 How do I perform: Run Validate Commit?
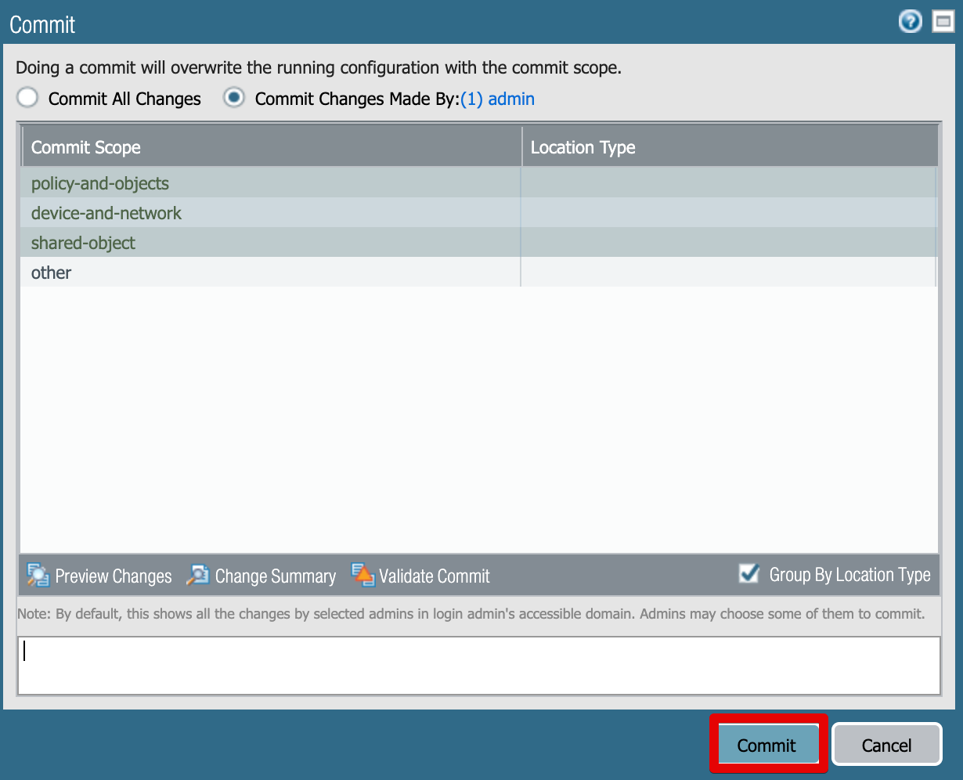[x=420, y=576]
